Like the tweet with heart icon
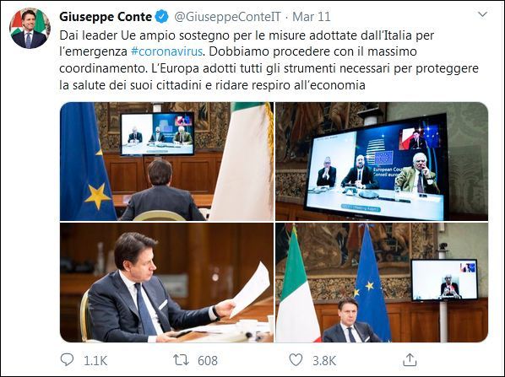Screen dimensions: 505x377 point(296,360)
